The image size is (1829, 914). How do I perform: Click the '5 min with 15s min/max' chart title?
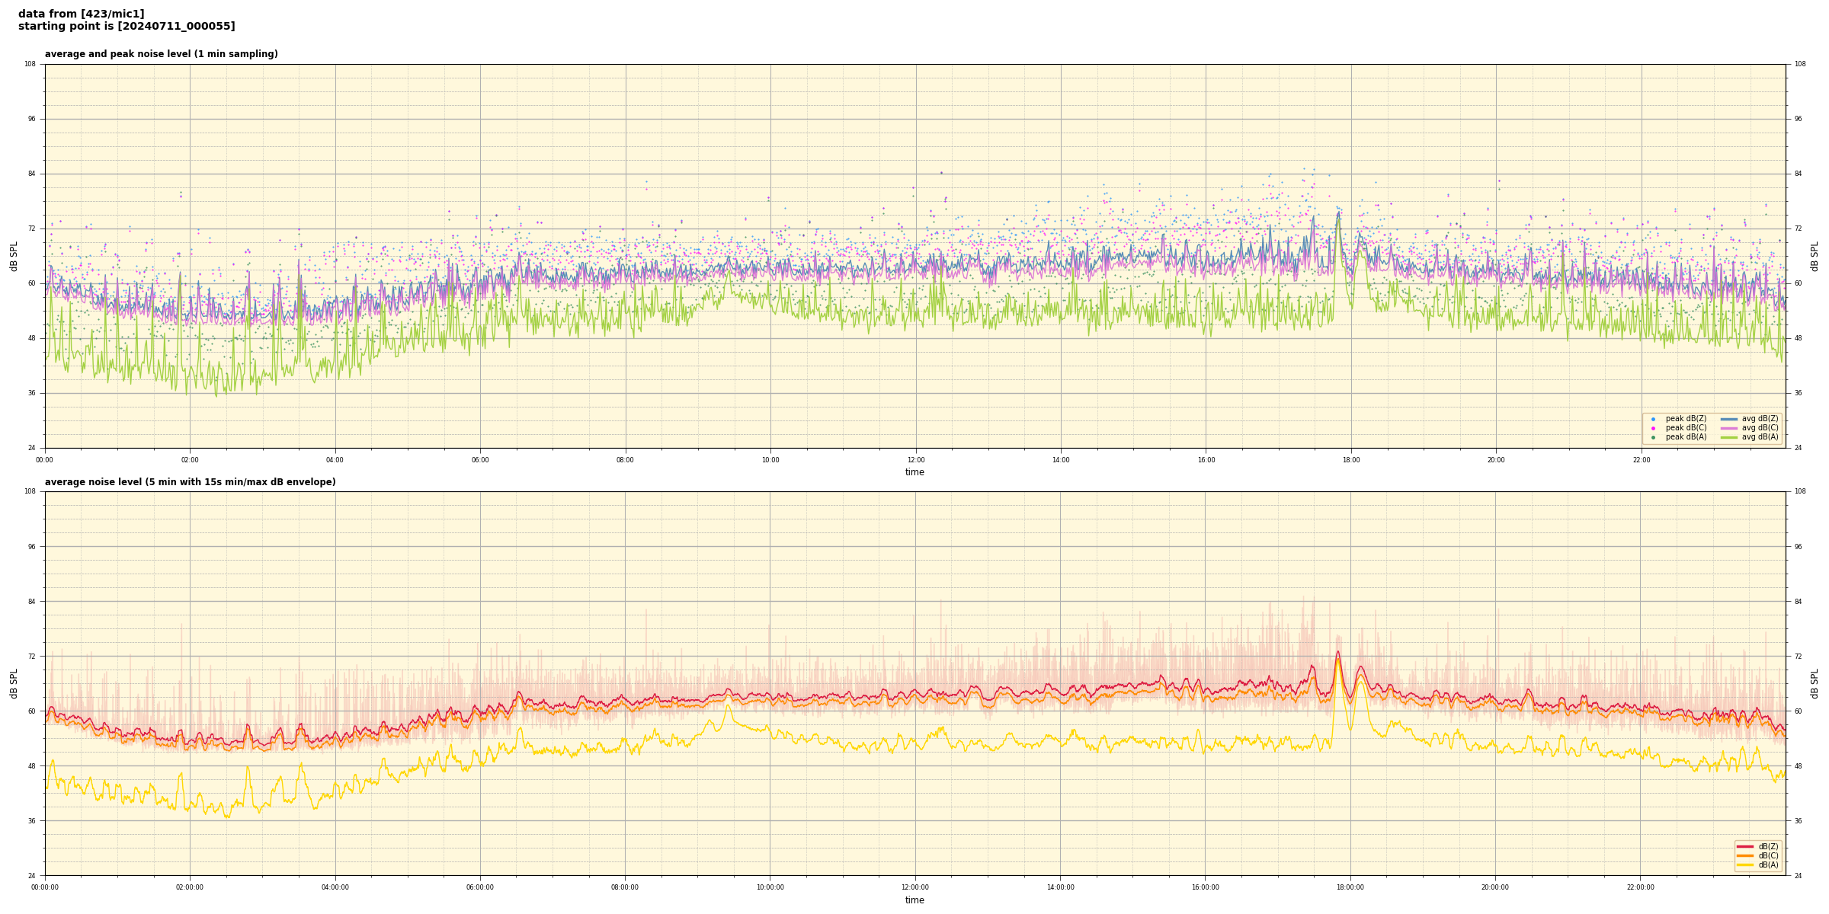[190, 482]
